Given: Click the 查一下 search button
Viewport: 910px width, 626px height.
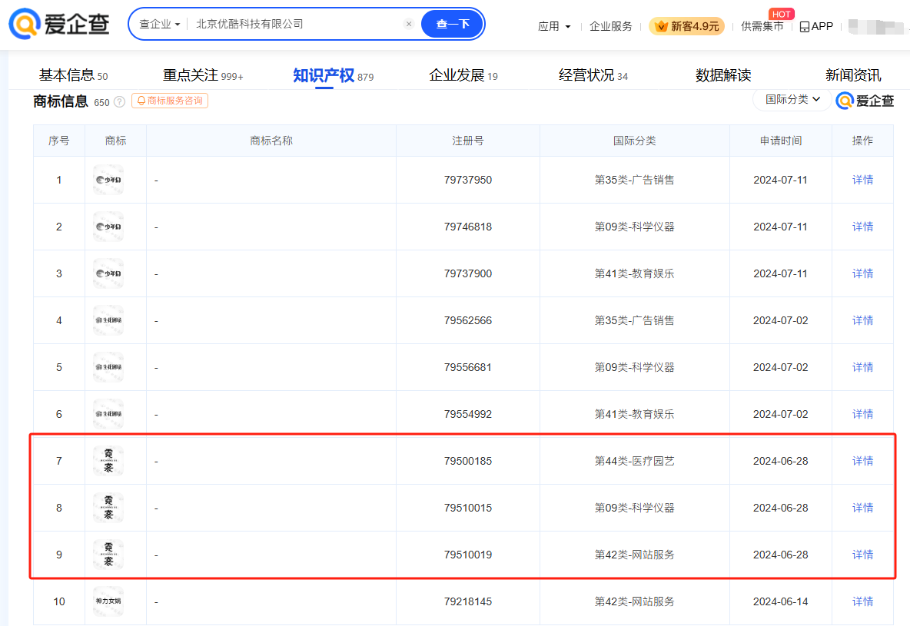Looking at the screenshot, I should tap(453, 24).
